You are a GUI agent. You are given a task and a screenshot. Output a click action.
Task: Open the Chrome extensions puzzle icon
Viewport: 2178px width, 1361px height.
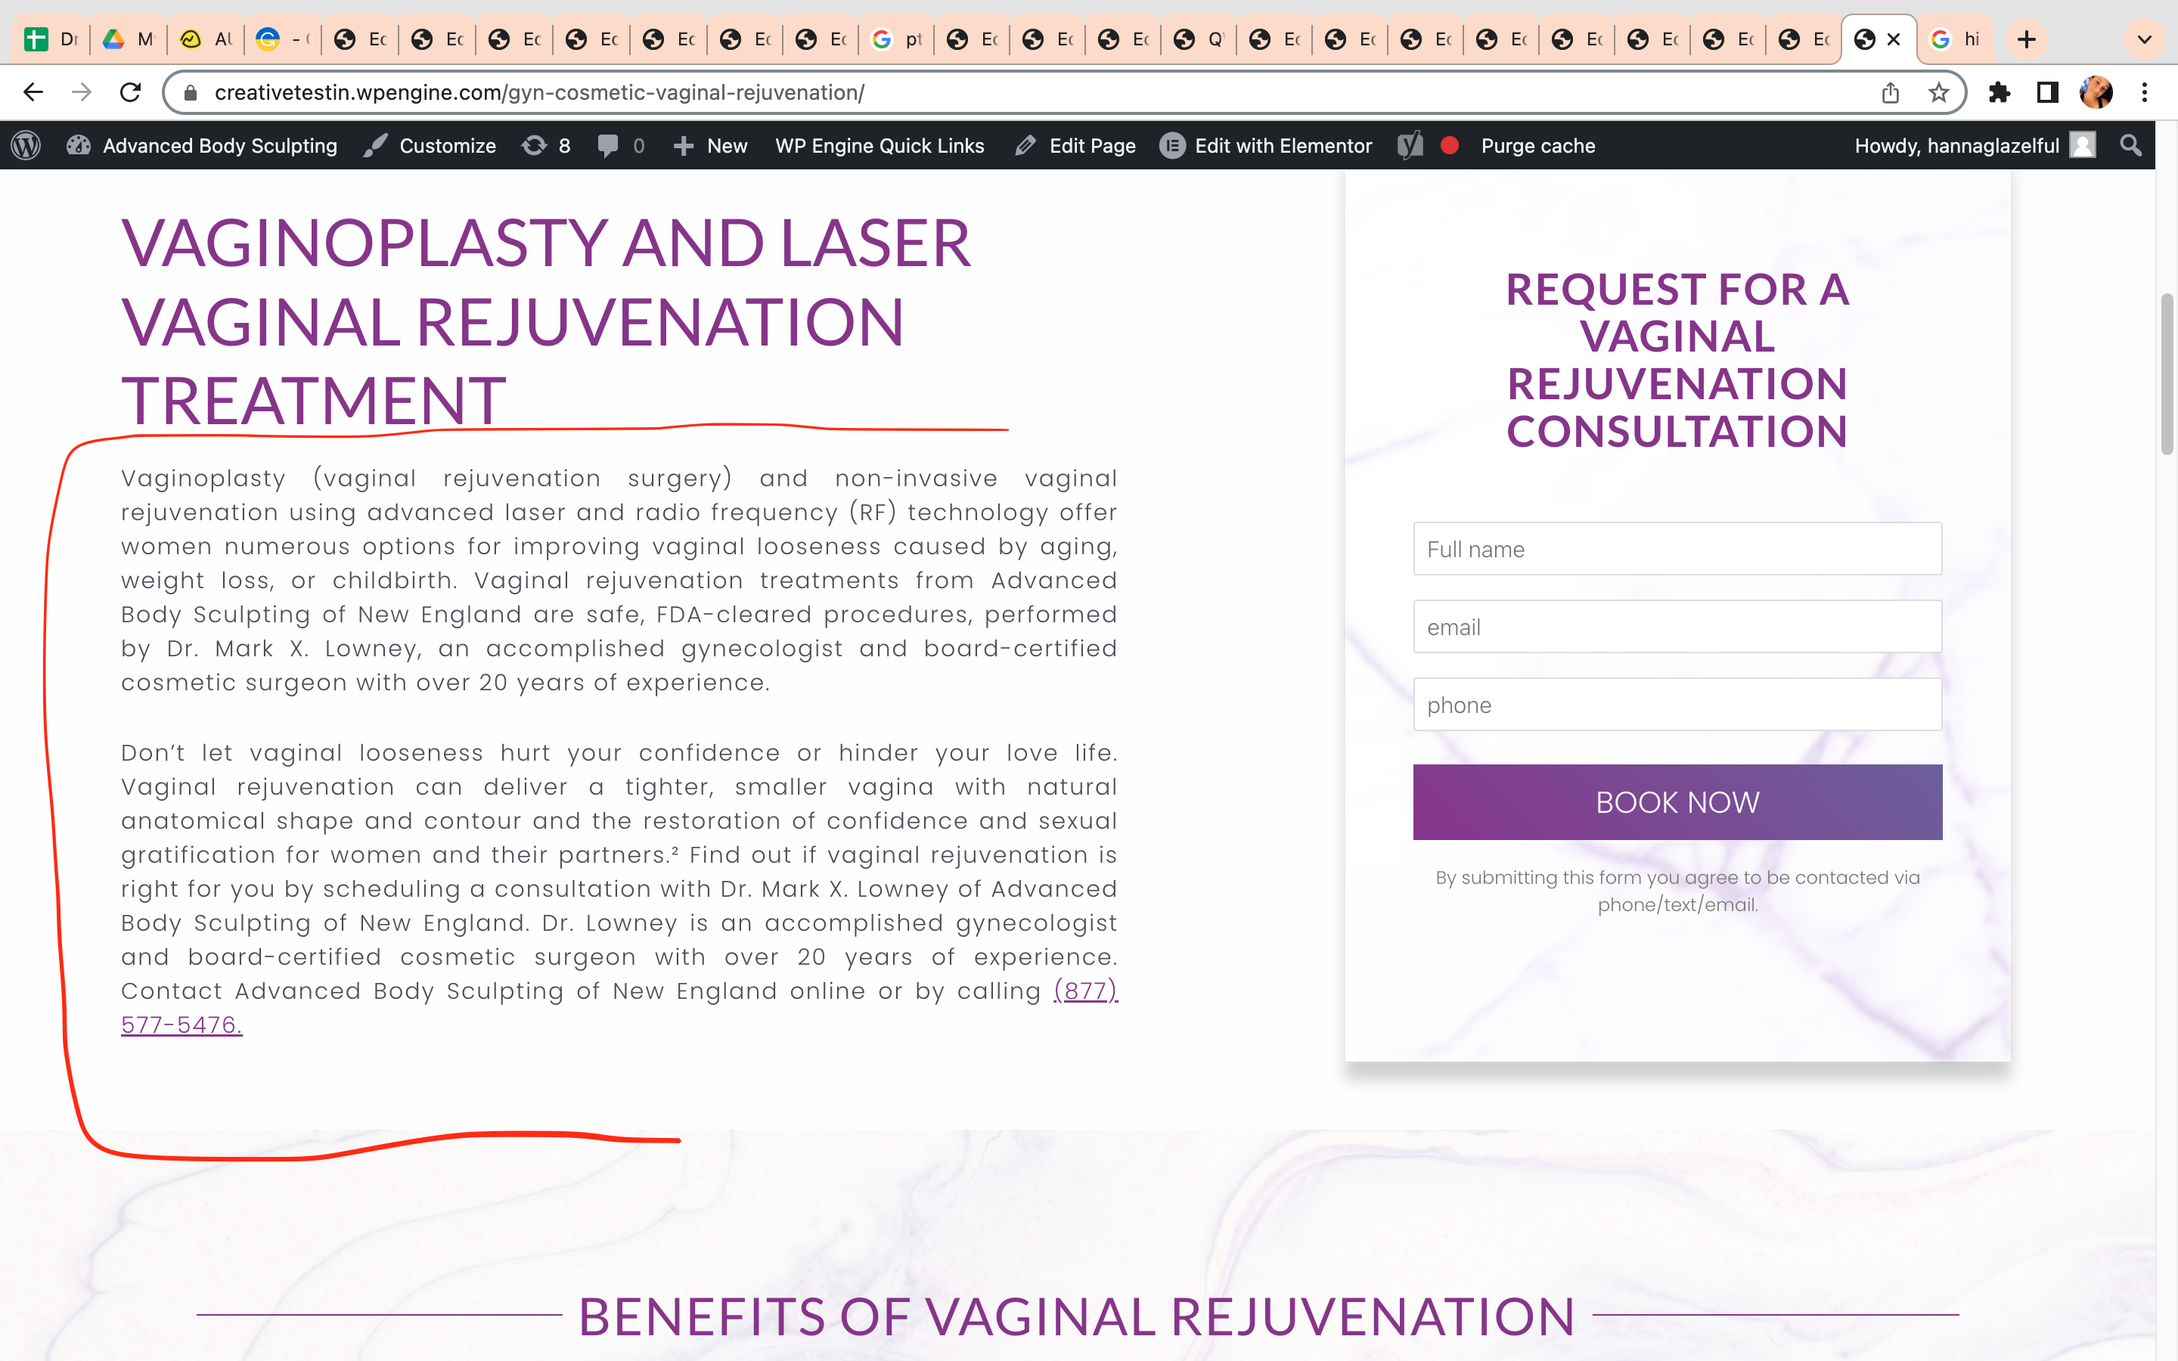pyautogui.click(x=1999, y=91)
